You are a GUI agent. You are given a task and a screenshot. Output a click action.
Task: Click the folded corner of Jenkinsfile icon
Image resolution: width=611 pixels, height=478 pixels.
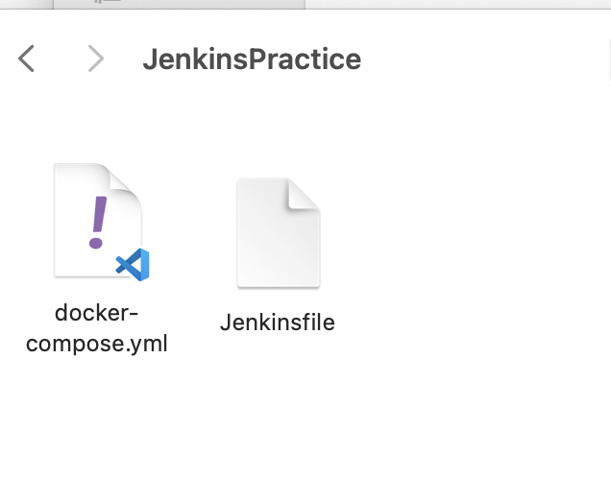click(x=304, y=194)
